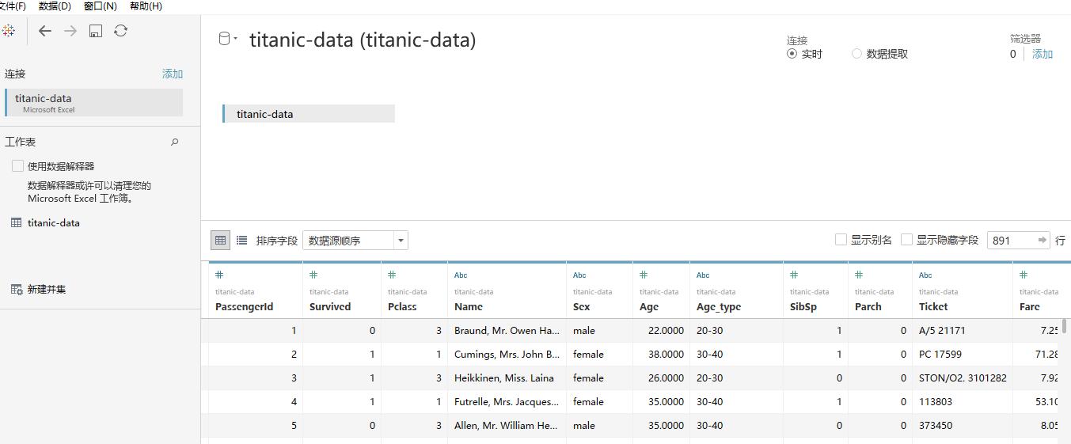
Task: Open the 数据(D) menu
Action: click(x=55, y=6)
